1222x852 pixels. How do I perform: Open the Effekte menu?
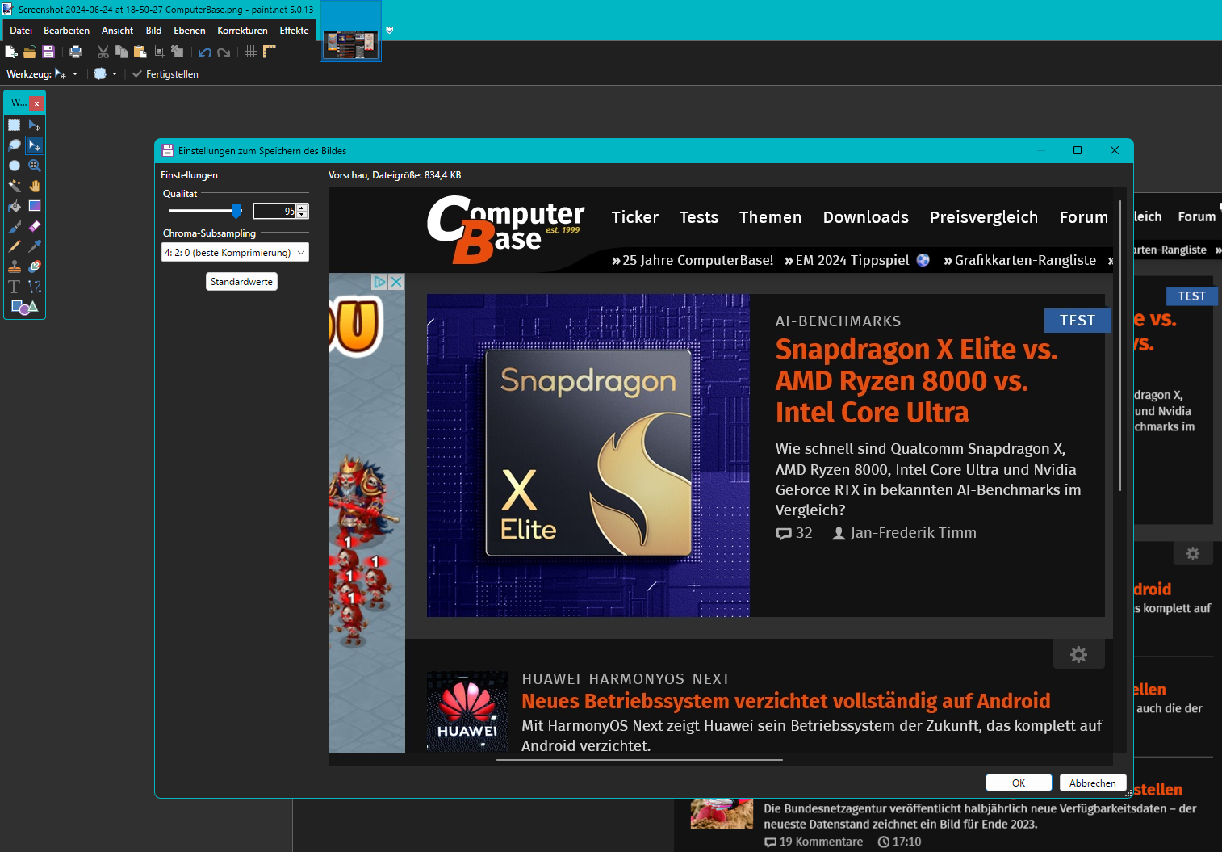pyautogui.click(x=295, y=31)
